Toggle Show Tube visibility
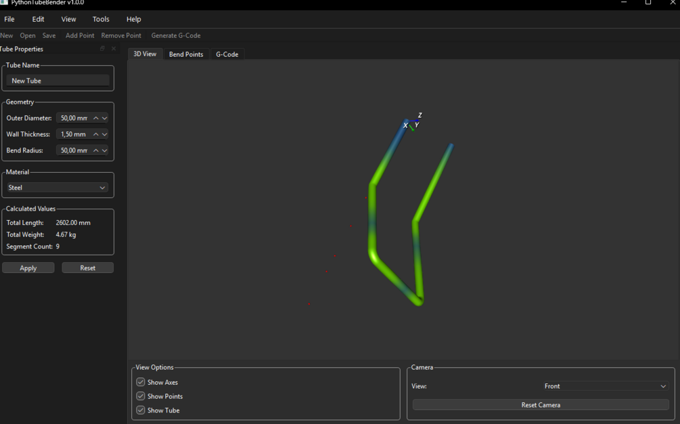Image resolution: width=680 pixels, height=424 pixels. click(x=139, y=410)
